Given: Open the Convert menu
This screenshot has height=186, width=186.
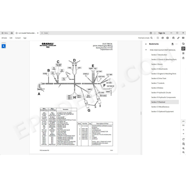Looking at the screenshot, I should point(18,38).
